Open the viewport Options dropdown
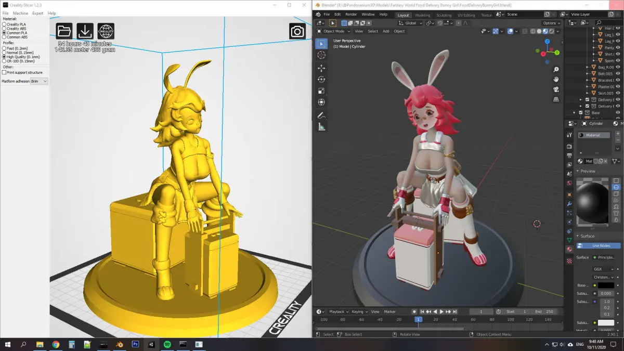624x351 pixels. coord(551,23)
